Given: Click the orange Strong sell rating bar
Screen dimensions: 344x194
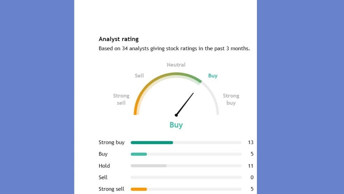Looking at the screenshot, I should click(x=139, y=189).
